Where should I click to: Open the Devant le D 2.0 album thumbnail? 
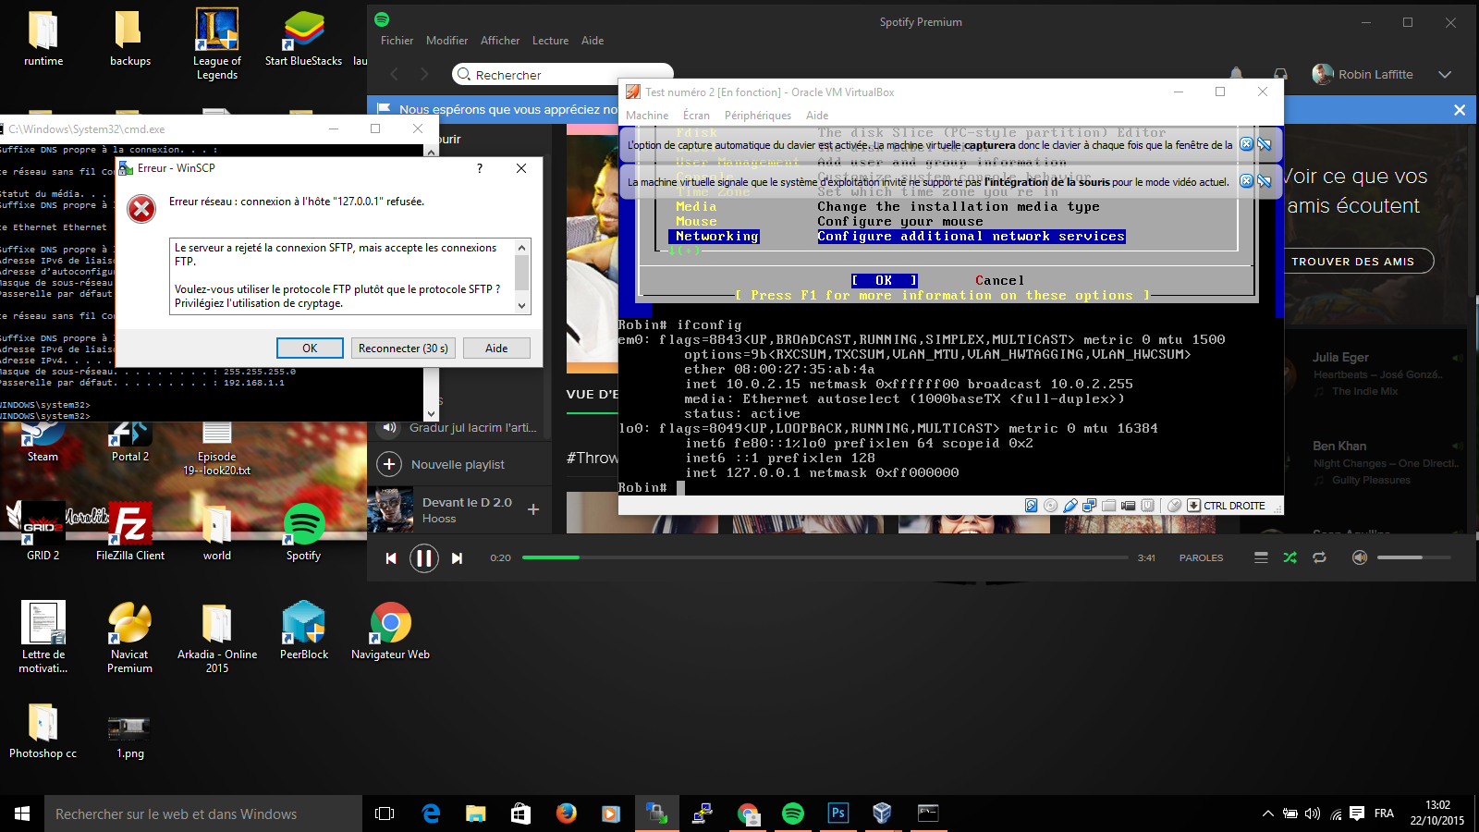(390, 509)
